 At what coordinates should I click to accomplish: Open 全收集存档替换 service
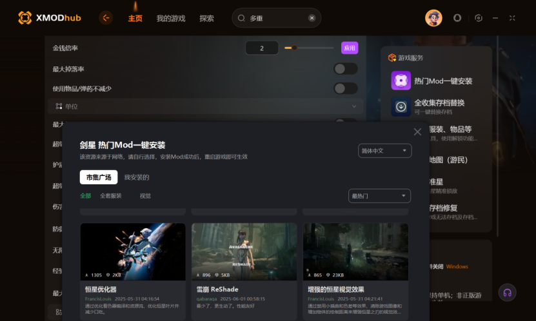click(x=439, y=102)
